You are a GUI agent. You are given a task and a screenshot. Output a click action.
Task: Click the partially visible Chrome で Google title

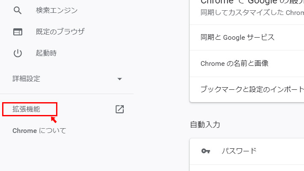tap(252, 2)
